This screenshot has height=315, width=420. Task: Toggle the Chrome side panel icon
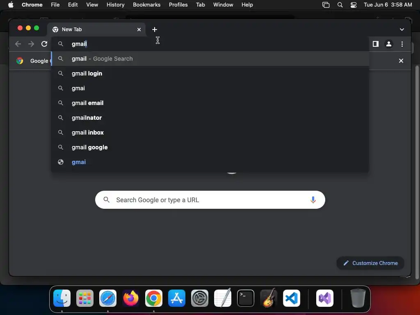(x=376, y=44)
